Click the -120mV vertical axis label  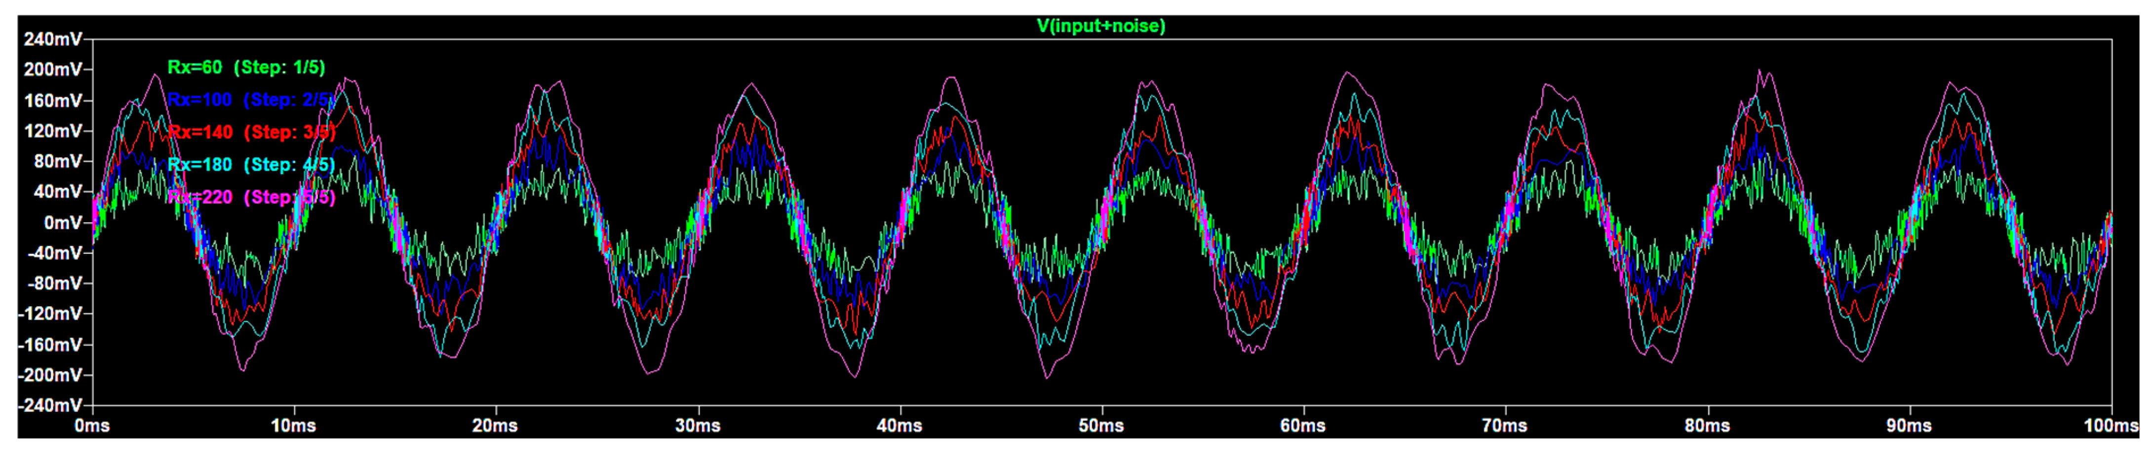[50, 314]
